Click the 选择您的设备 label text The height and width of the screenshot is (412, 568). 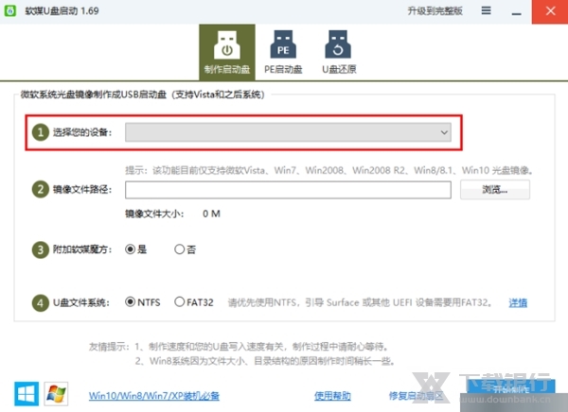coord(82,132)
